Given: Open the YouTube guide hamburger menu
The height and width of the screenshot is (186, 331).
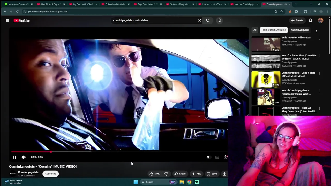Looking at the screenshot, I should tap(7, 20).
